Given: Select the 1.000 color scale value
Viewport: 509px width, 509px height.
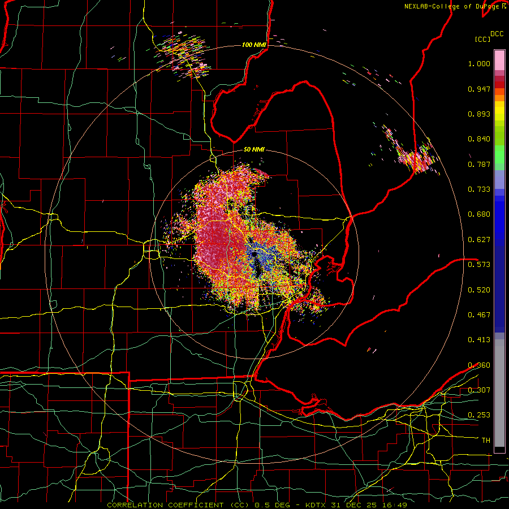Looking at the screenshot, I should 479,63.
